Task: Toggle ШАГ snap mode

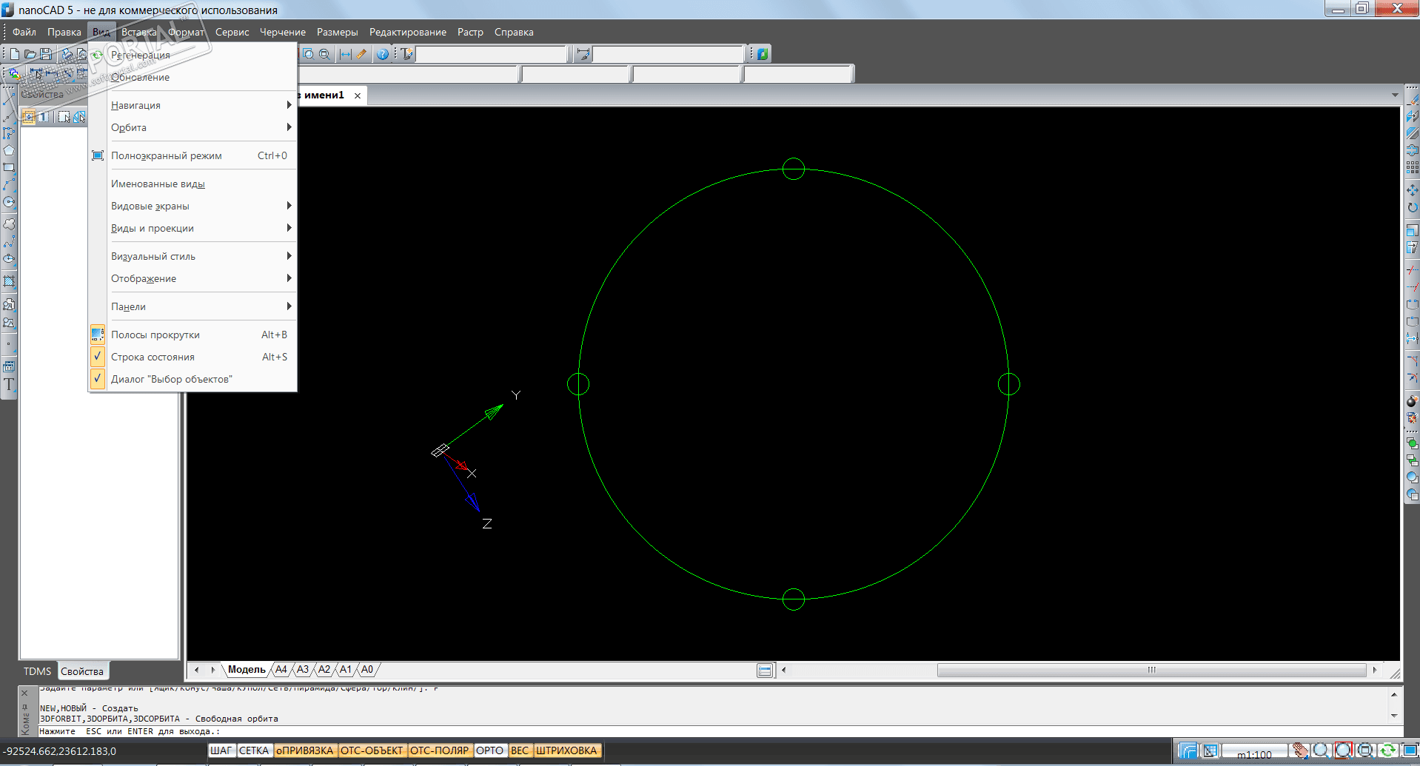Action: (x=221, y=750)
